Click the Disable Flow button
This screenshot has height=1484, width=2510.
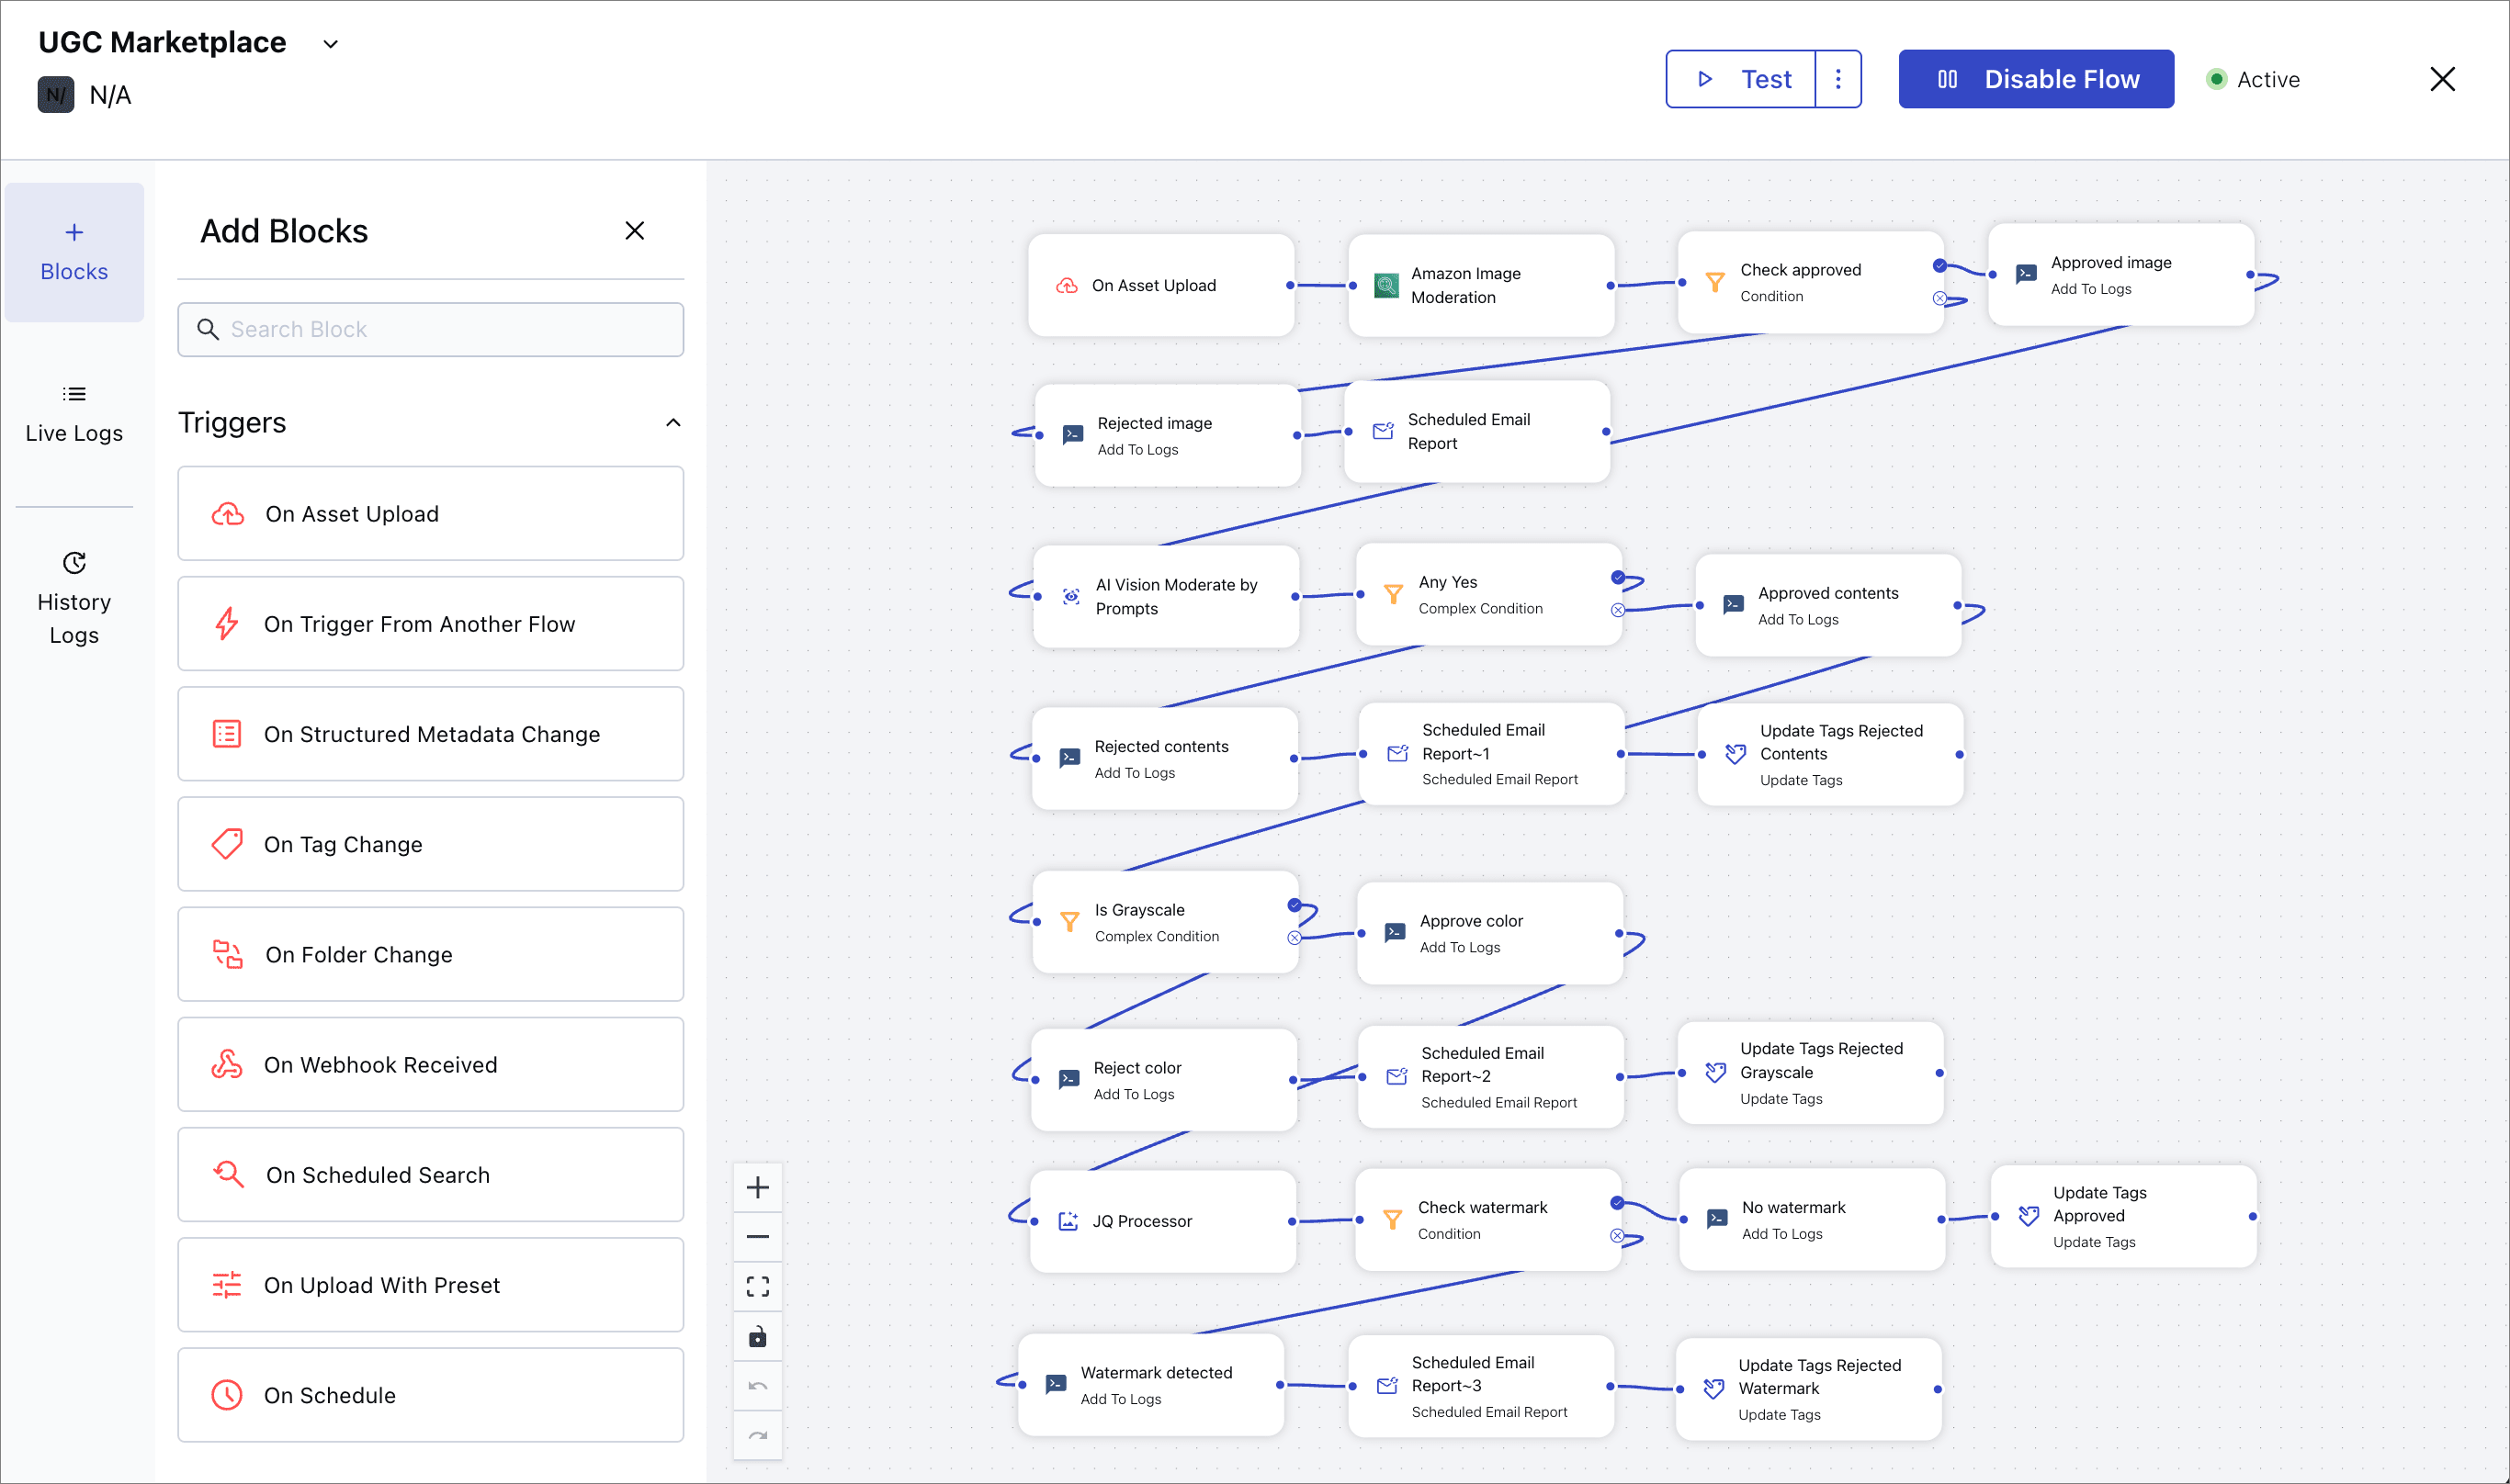click(2036, 79)
